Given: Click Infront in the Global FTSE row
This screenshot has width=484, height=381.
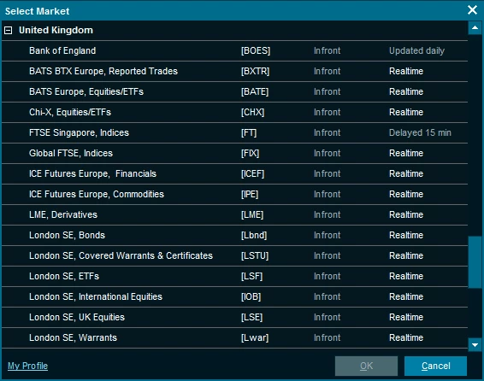Looking at the screenshot, I should point(328,153).
